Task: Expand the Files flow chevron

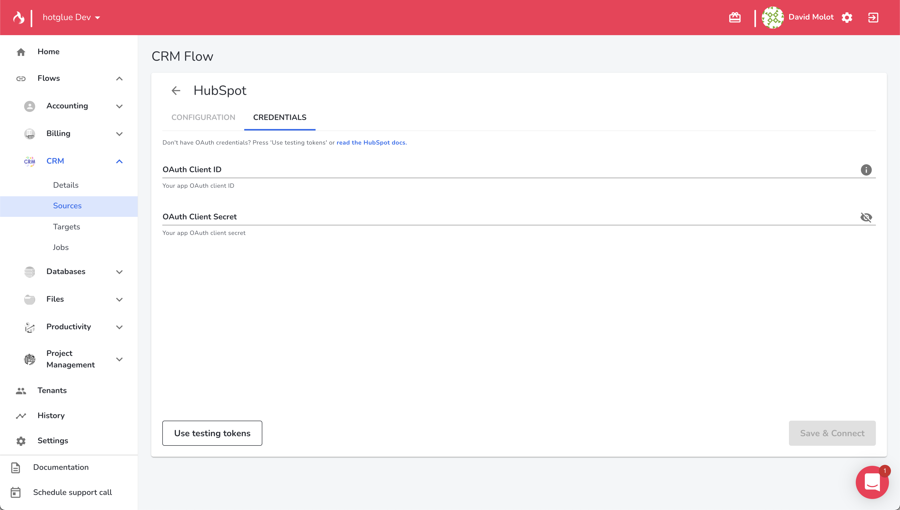Action: 119,299
